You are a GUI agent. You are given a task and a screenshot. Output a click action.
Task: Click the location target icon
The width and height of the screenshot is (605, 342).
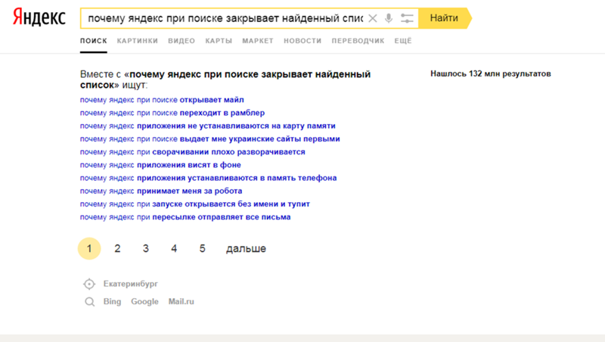pyautogui.click(x=89, y=284)
